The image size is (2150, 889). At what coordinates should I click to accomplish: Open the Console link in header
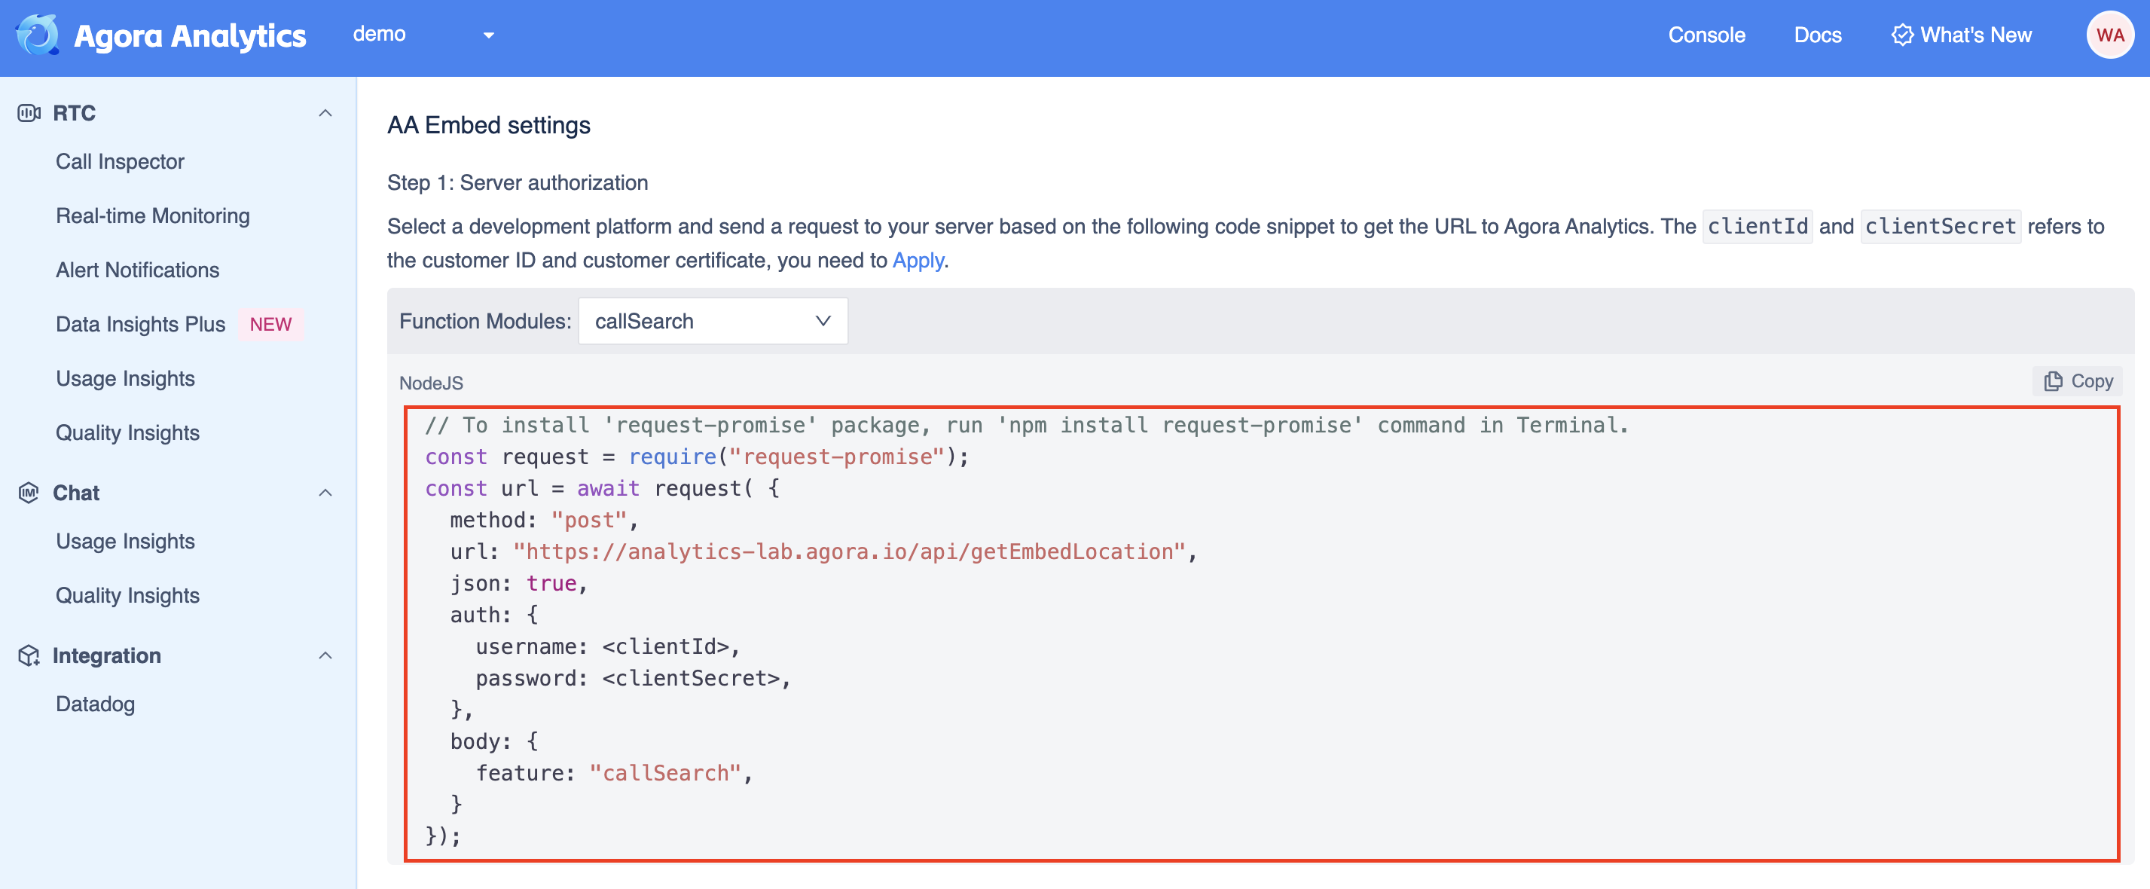[1706, 35]
